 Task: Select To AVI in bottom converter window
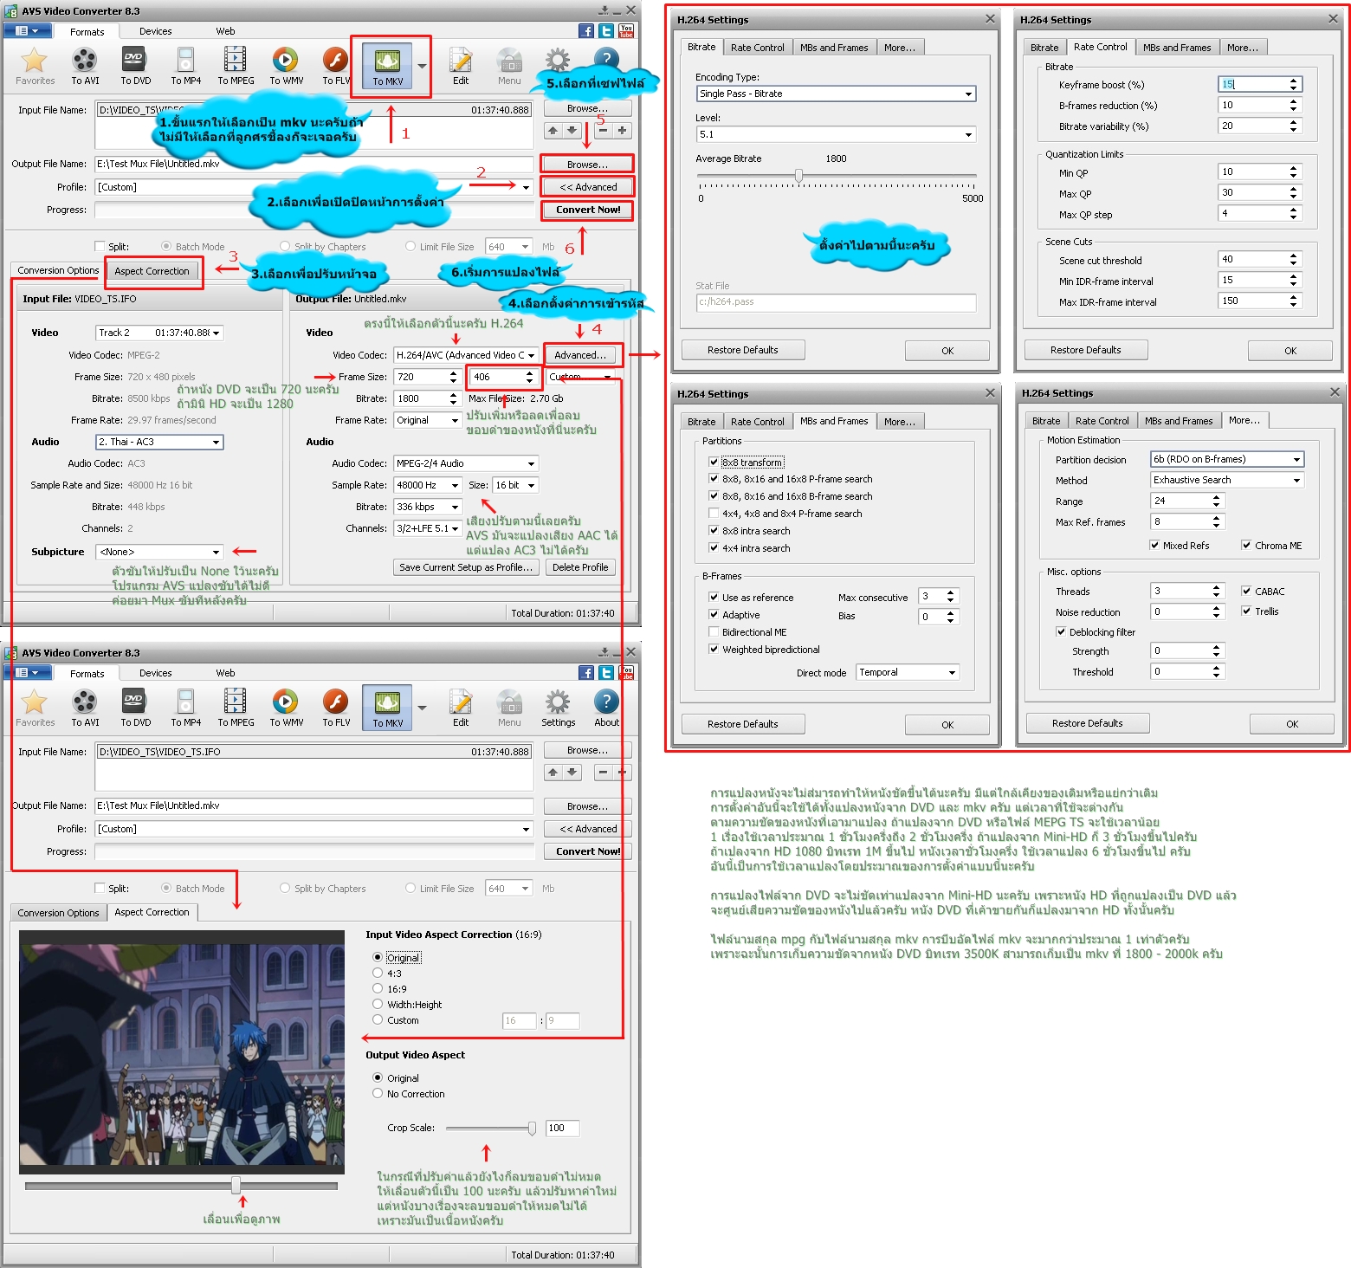coord(85,708)
